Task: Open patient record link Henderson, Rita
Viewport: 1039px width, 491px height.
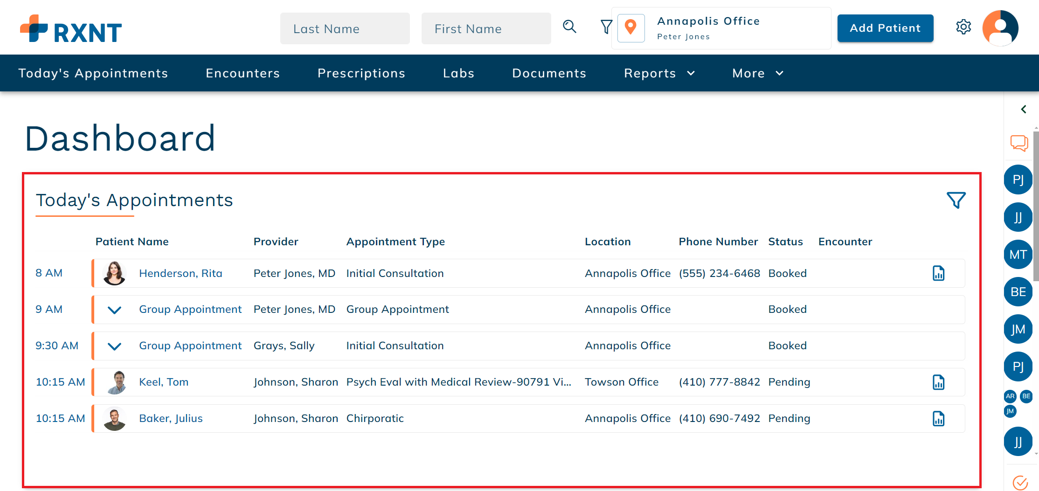Action: pyautogui.click(x=180, y=273)
